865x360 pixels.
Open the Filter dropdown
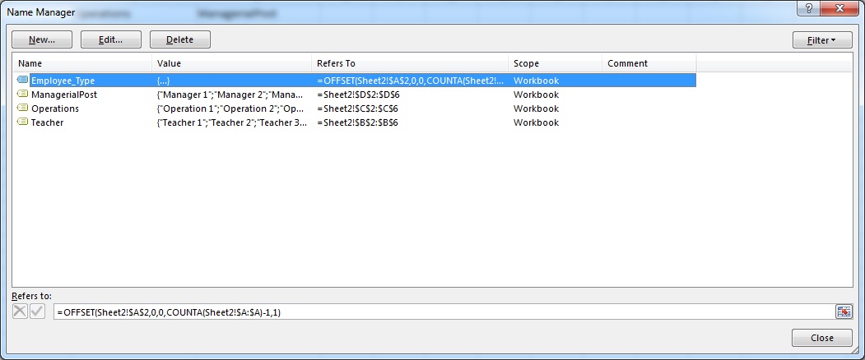[x=822, y=39]
